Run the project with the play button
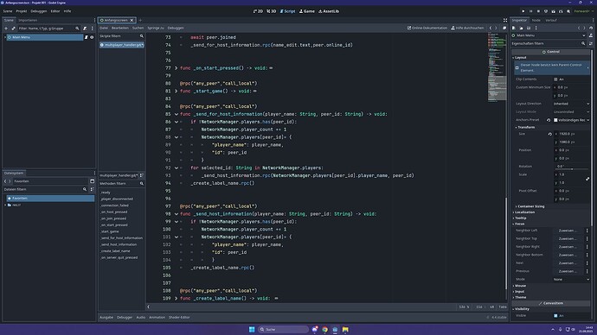 523,11
